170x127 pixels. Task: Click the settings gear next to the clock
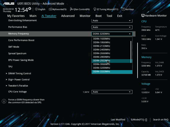pyautogui.click(x=30, y=9)
